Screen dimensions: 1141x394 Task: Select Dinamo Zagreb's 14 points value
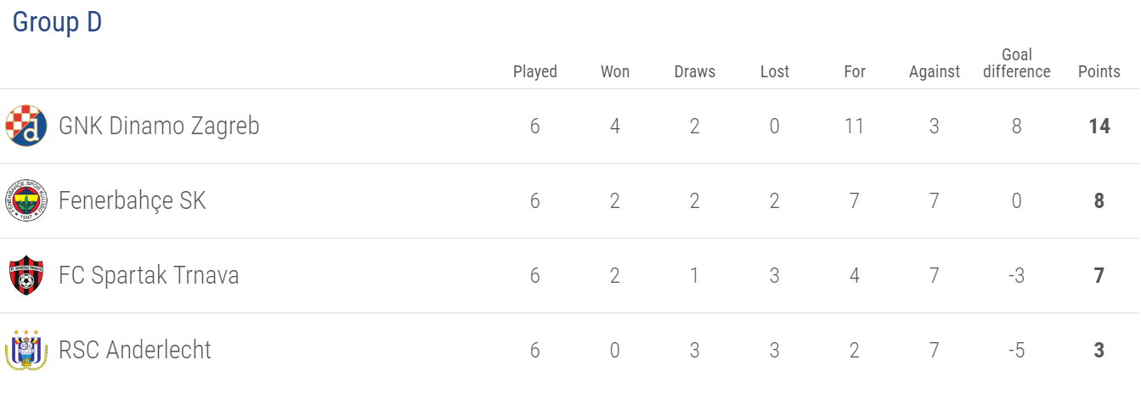[1099, 127]
